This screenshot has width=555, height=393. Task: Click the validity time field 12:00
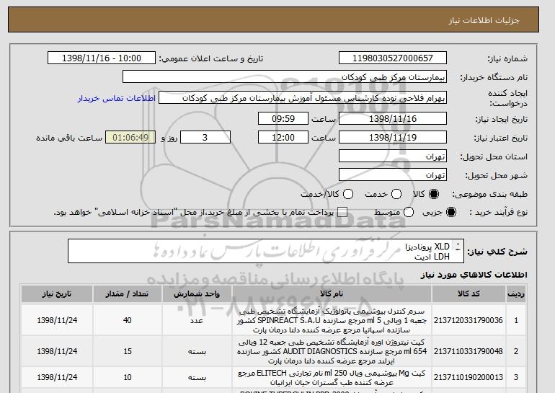pos(283,138)
